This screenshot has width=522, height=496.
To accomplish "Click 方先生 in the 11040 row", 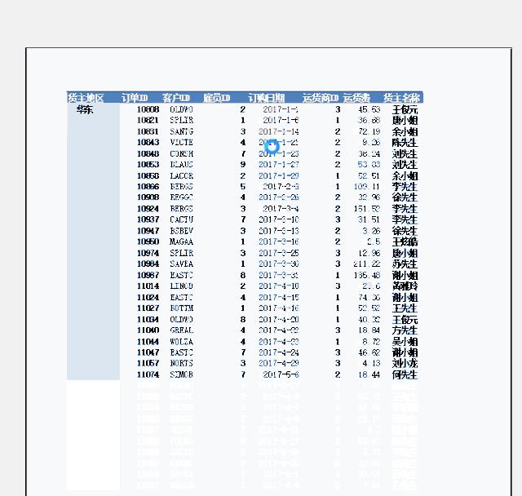I will 405,330.
